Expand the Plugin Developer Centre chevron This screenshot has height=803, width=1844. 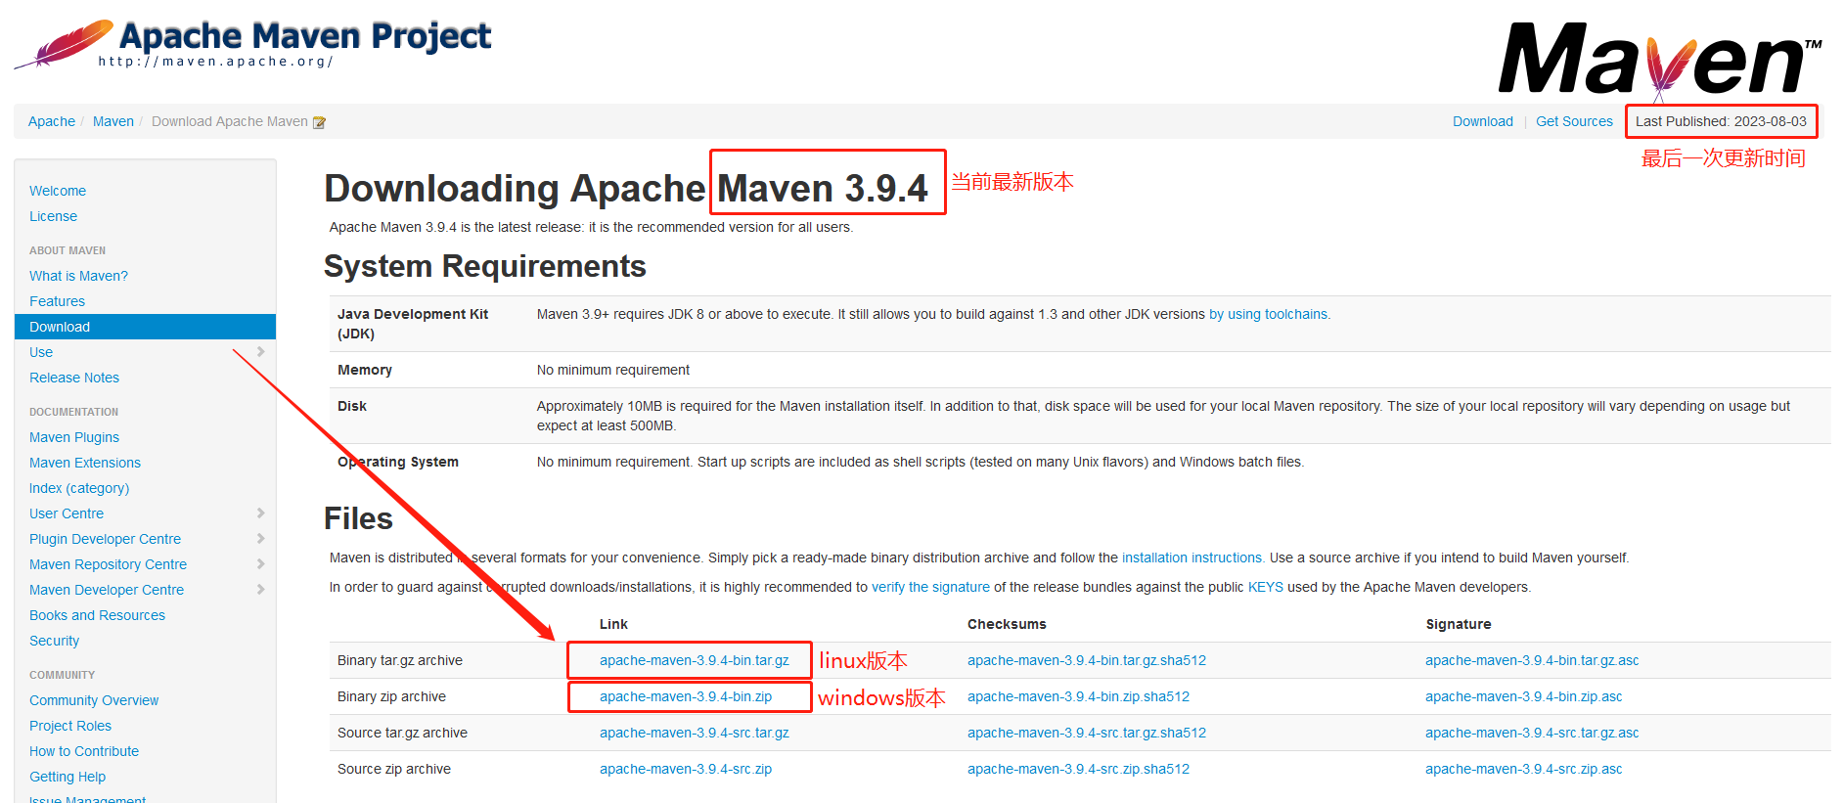tap(260, 539)
